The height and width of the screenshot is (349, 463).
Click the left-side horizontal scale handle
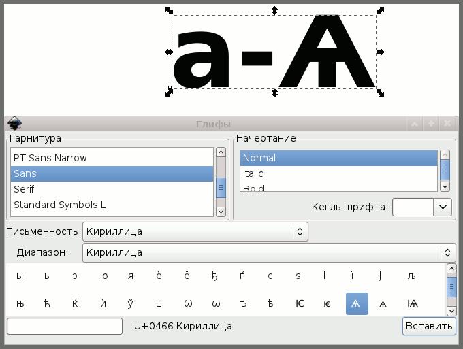click(x=169, y=52)
